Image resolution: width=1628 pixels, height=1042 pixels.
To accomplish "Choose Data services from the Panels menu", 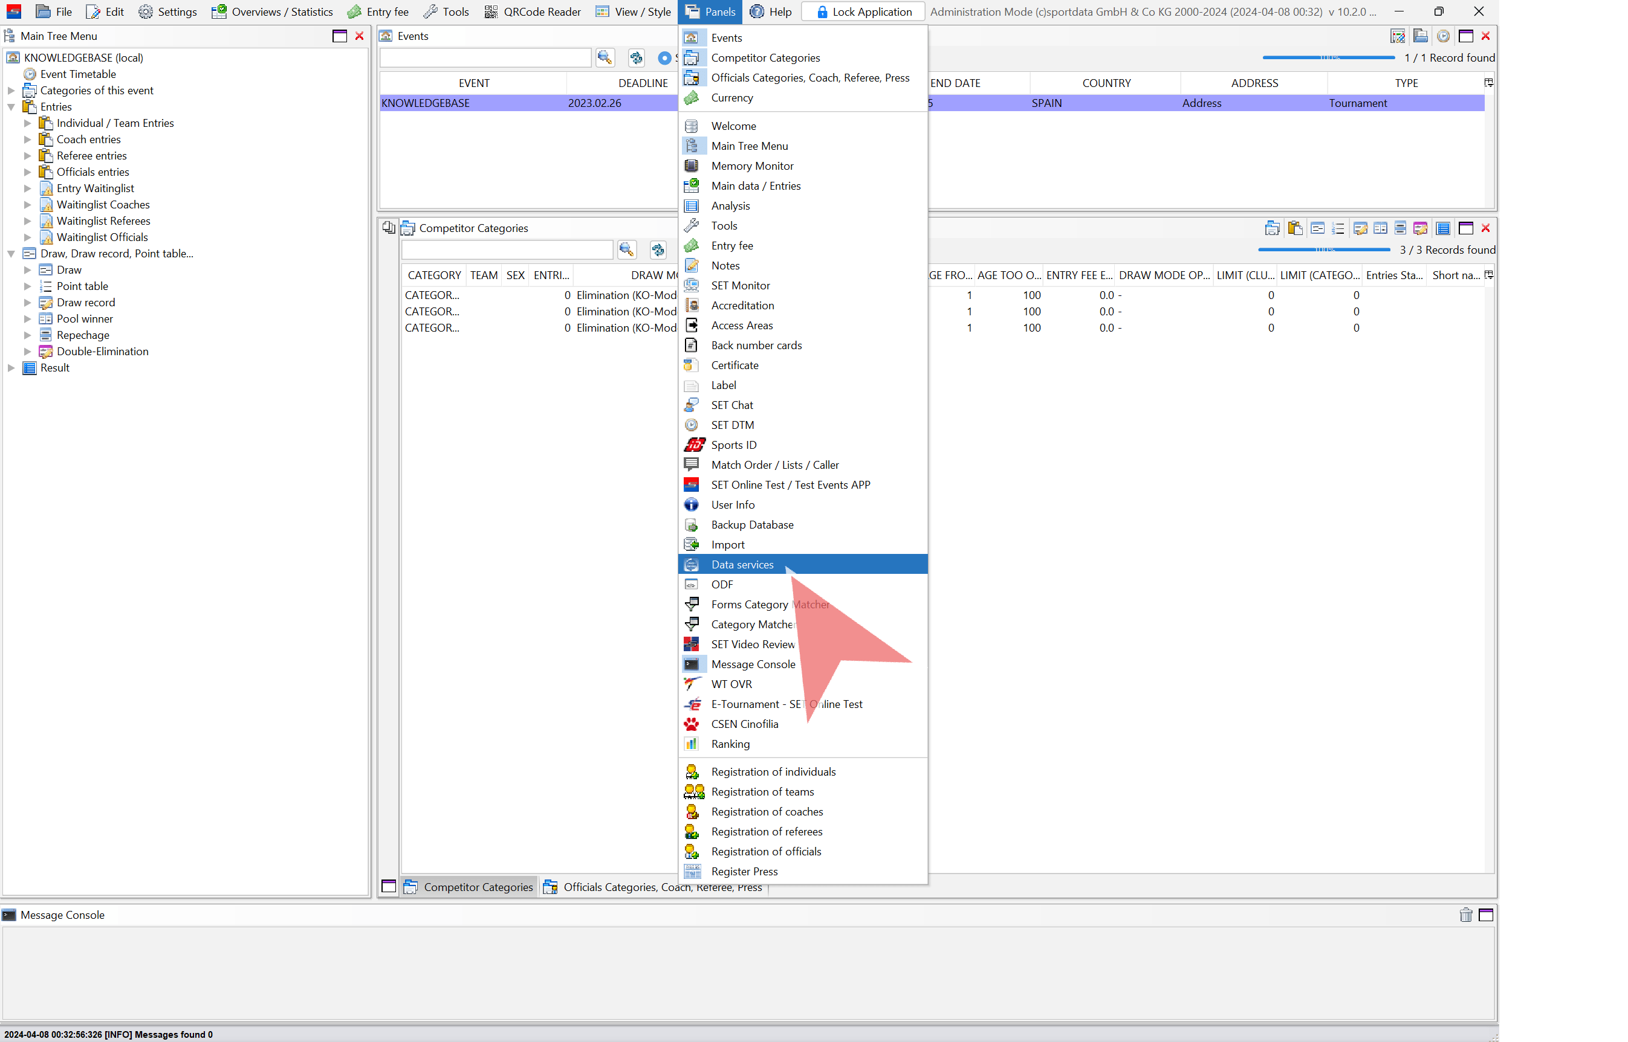I will click(742, 564).
